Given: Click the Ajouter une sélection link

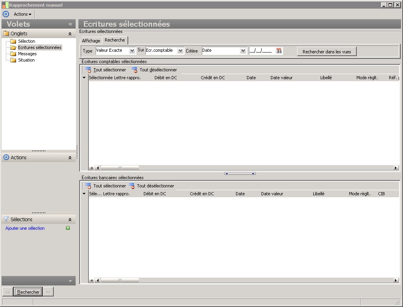Looking at the screenshot, I should (25, 228).
